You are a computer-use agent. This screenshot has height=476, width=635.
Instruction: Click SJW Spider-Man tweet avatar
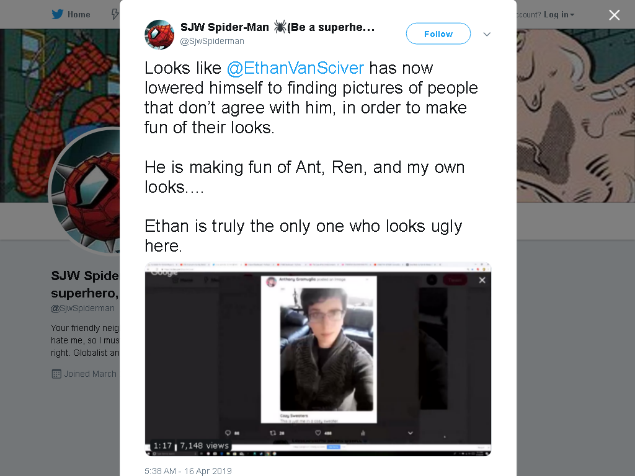(x=159, y=35)
